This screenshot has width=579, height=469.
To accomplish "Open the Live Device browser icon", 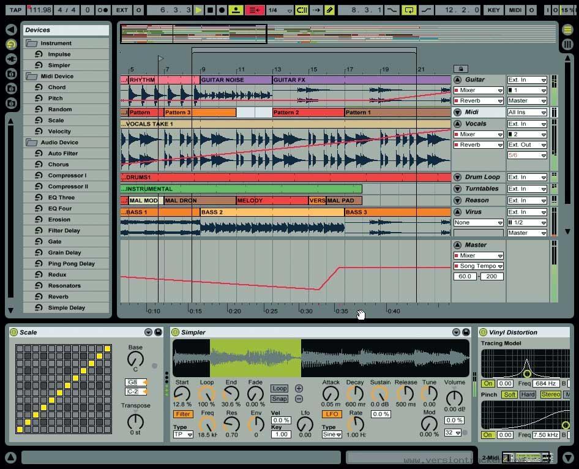I will (11, 45).
